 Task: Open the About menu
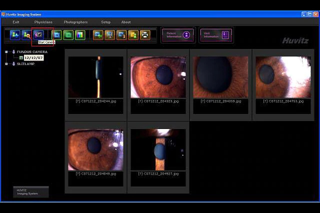[126, 22]
